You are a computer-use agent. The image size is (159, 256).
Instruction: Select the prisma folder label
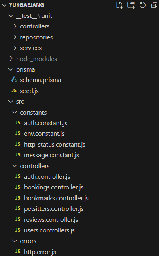(25, 70)
